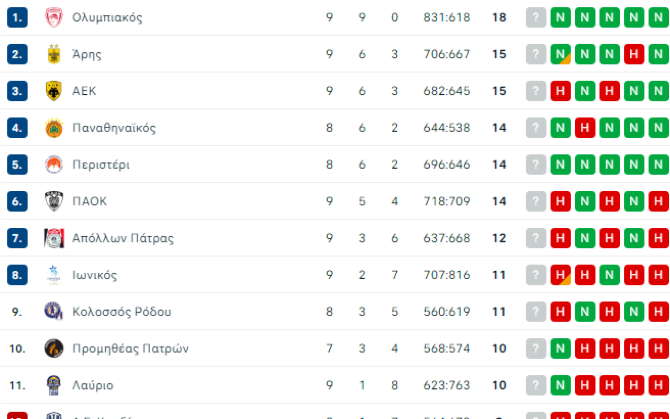Click the ΠΑΟΚ team crest icon
The image size is (670, 419).
[54, 201]
